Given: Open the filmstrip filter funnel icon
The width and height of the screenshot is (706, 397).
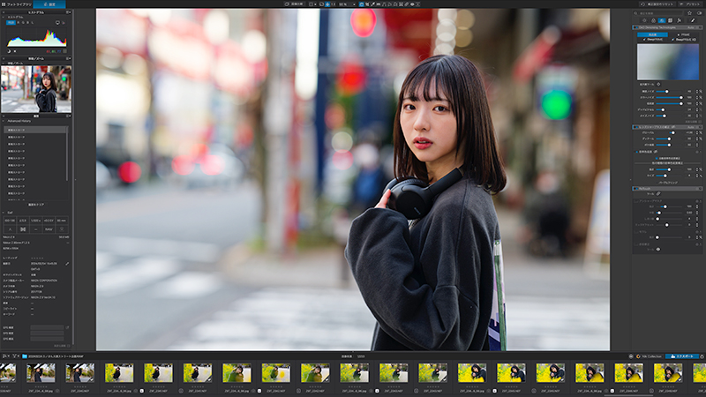Looking at the screenshot, I should 14,356.
